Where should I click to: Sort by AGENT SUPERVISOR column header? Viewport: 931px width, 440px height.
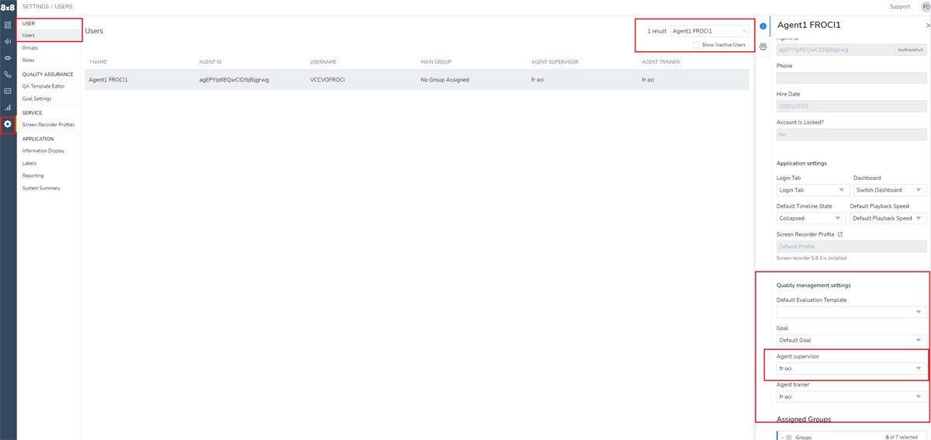tap(555, 61)
